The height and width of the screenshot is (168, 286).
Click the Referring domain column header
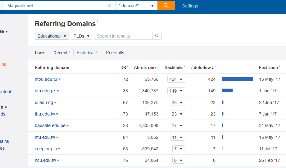pos(52,67)
